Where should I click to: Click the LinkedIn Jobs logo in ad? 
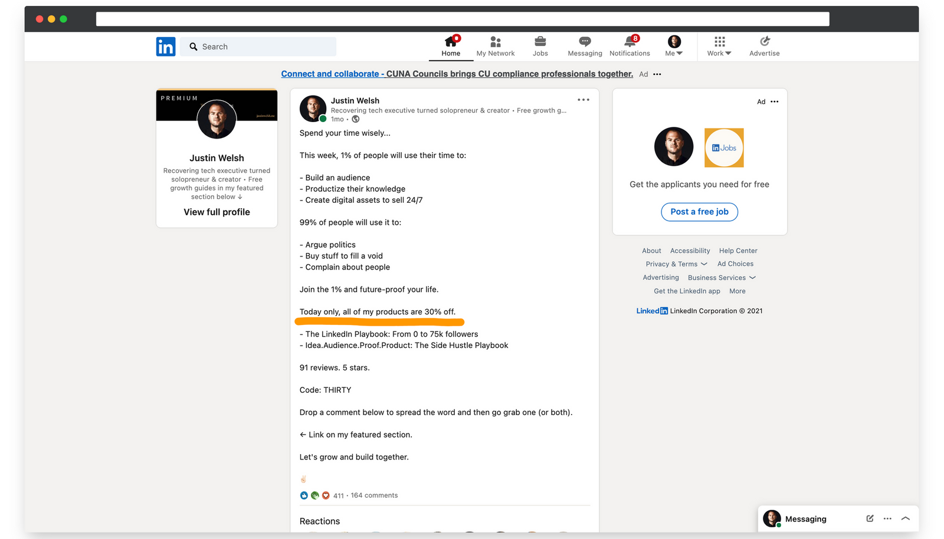coord(724,147)
